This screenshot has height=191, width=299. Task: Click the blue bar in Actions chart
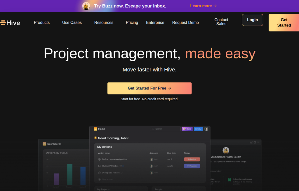tap(83, 176)
